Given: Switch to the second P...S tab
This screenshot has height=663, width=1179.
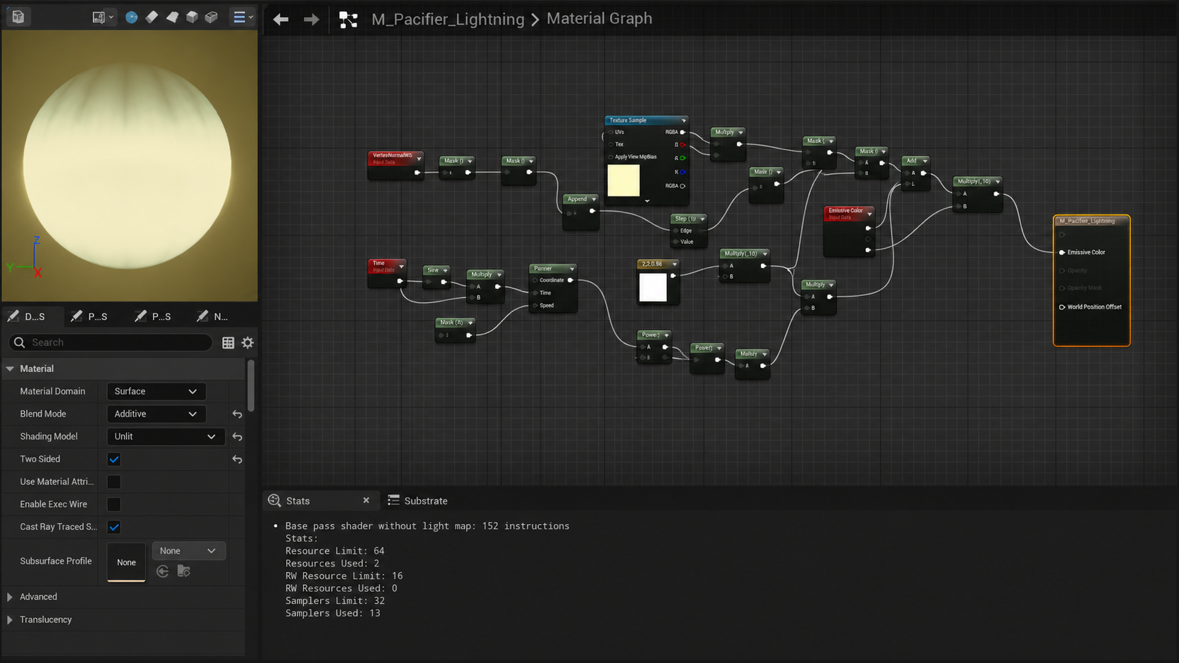Looking at the screenshot, I should (x=153, y=316).
